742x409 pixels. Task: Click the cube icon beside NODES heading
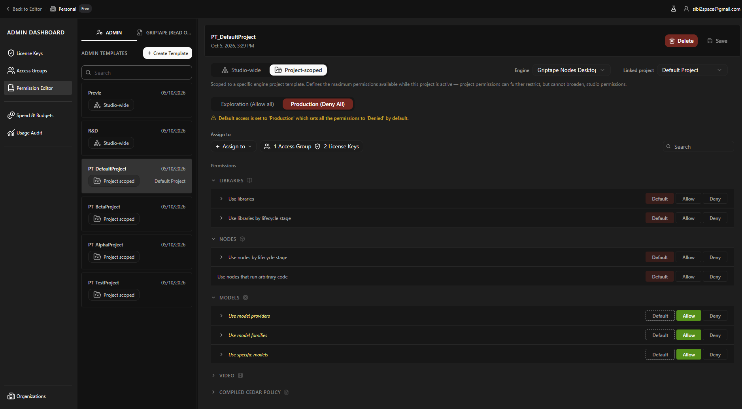click(x=242, y=239)
